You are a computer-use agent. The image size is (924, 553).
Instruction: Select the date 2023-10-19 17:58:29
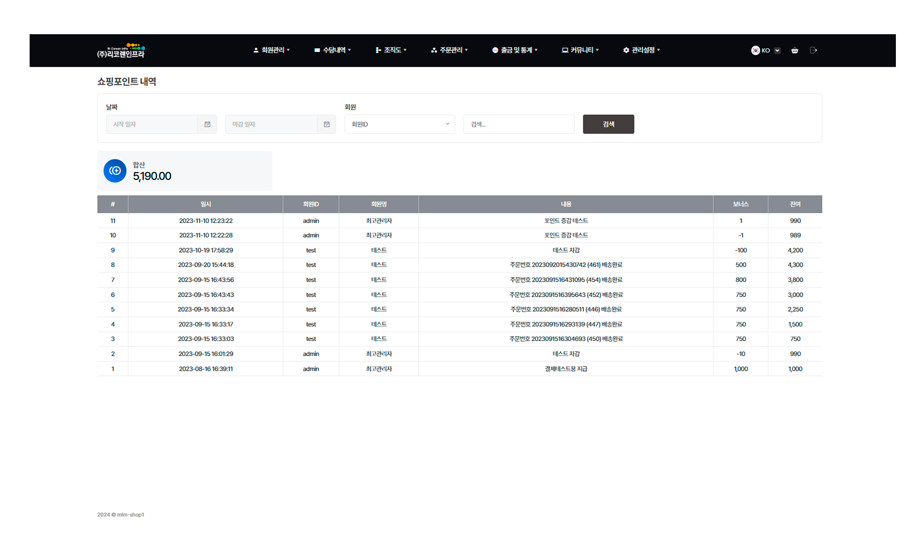pos(206,250)
